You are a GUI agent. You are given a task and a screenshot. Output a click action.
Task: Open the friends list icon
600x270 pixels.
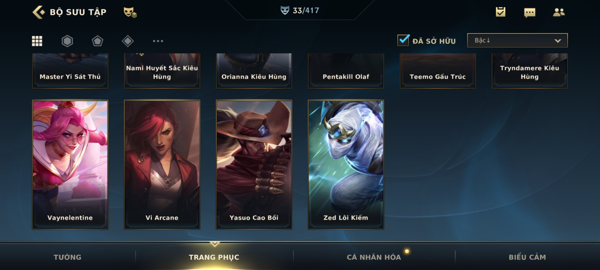(559, 12)
